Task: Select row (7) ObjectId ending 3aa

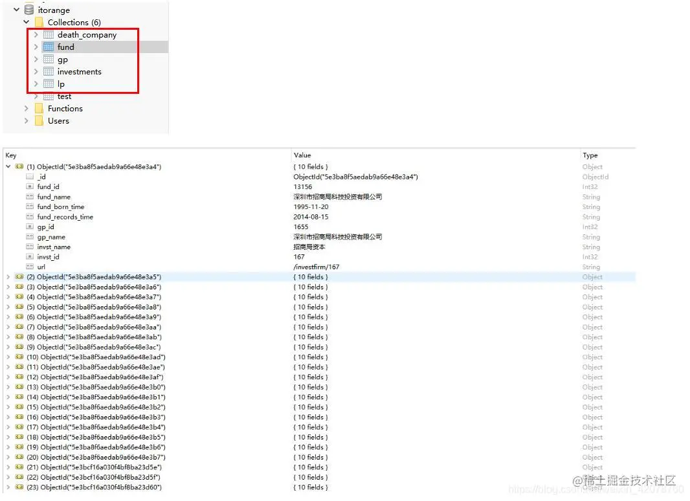Action: click(94, 327)
